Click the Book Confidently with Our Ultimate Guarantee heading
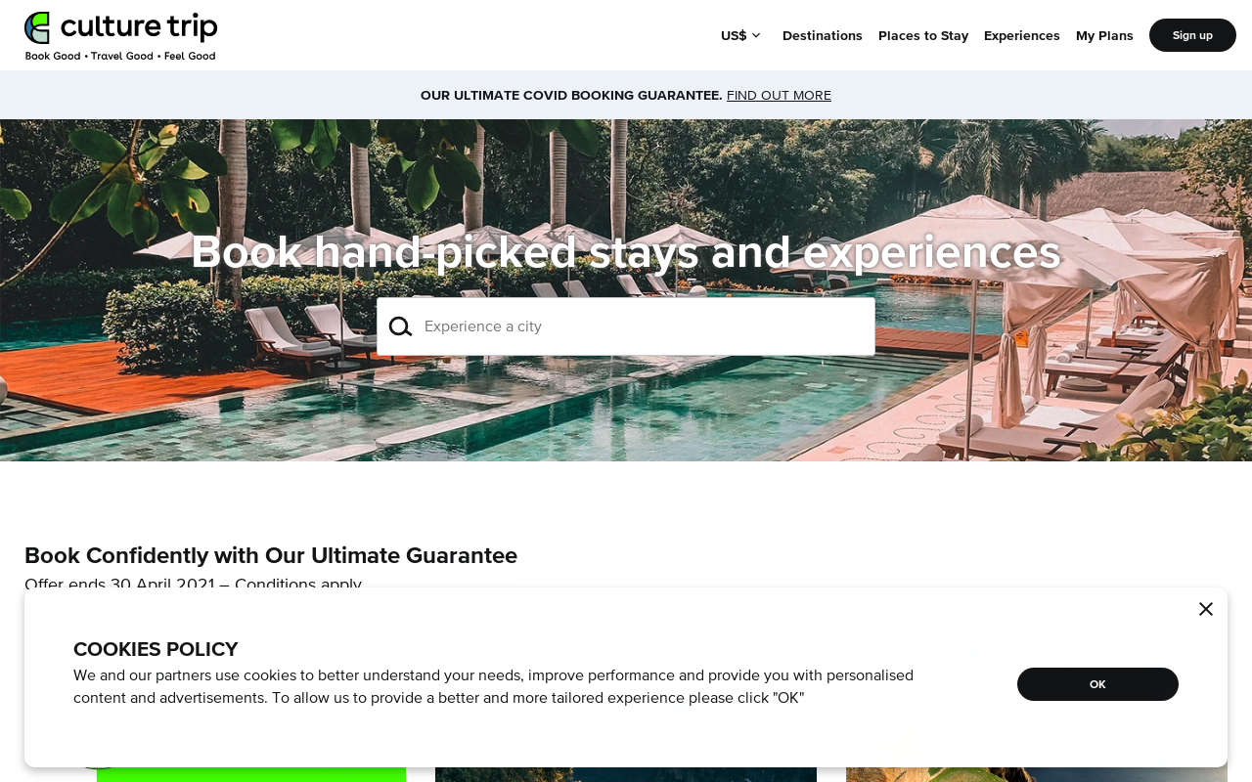Image resolution: width=1252 pixels, height=782 pixels. pos(271,555)
